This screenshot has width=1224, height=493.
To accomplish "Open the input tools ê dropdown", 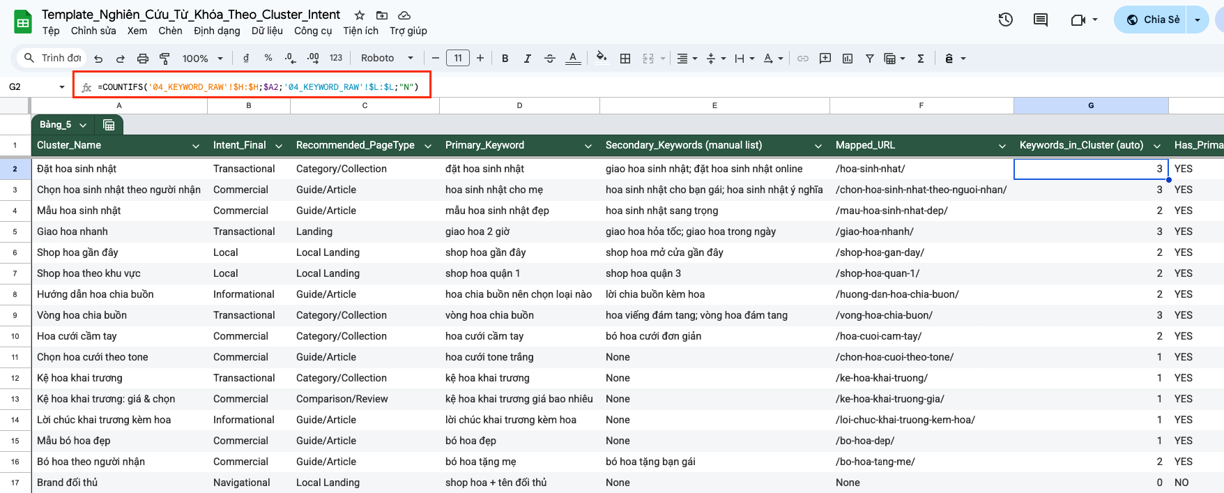I will point(955,59).
